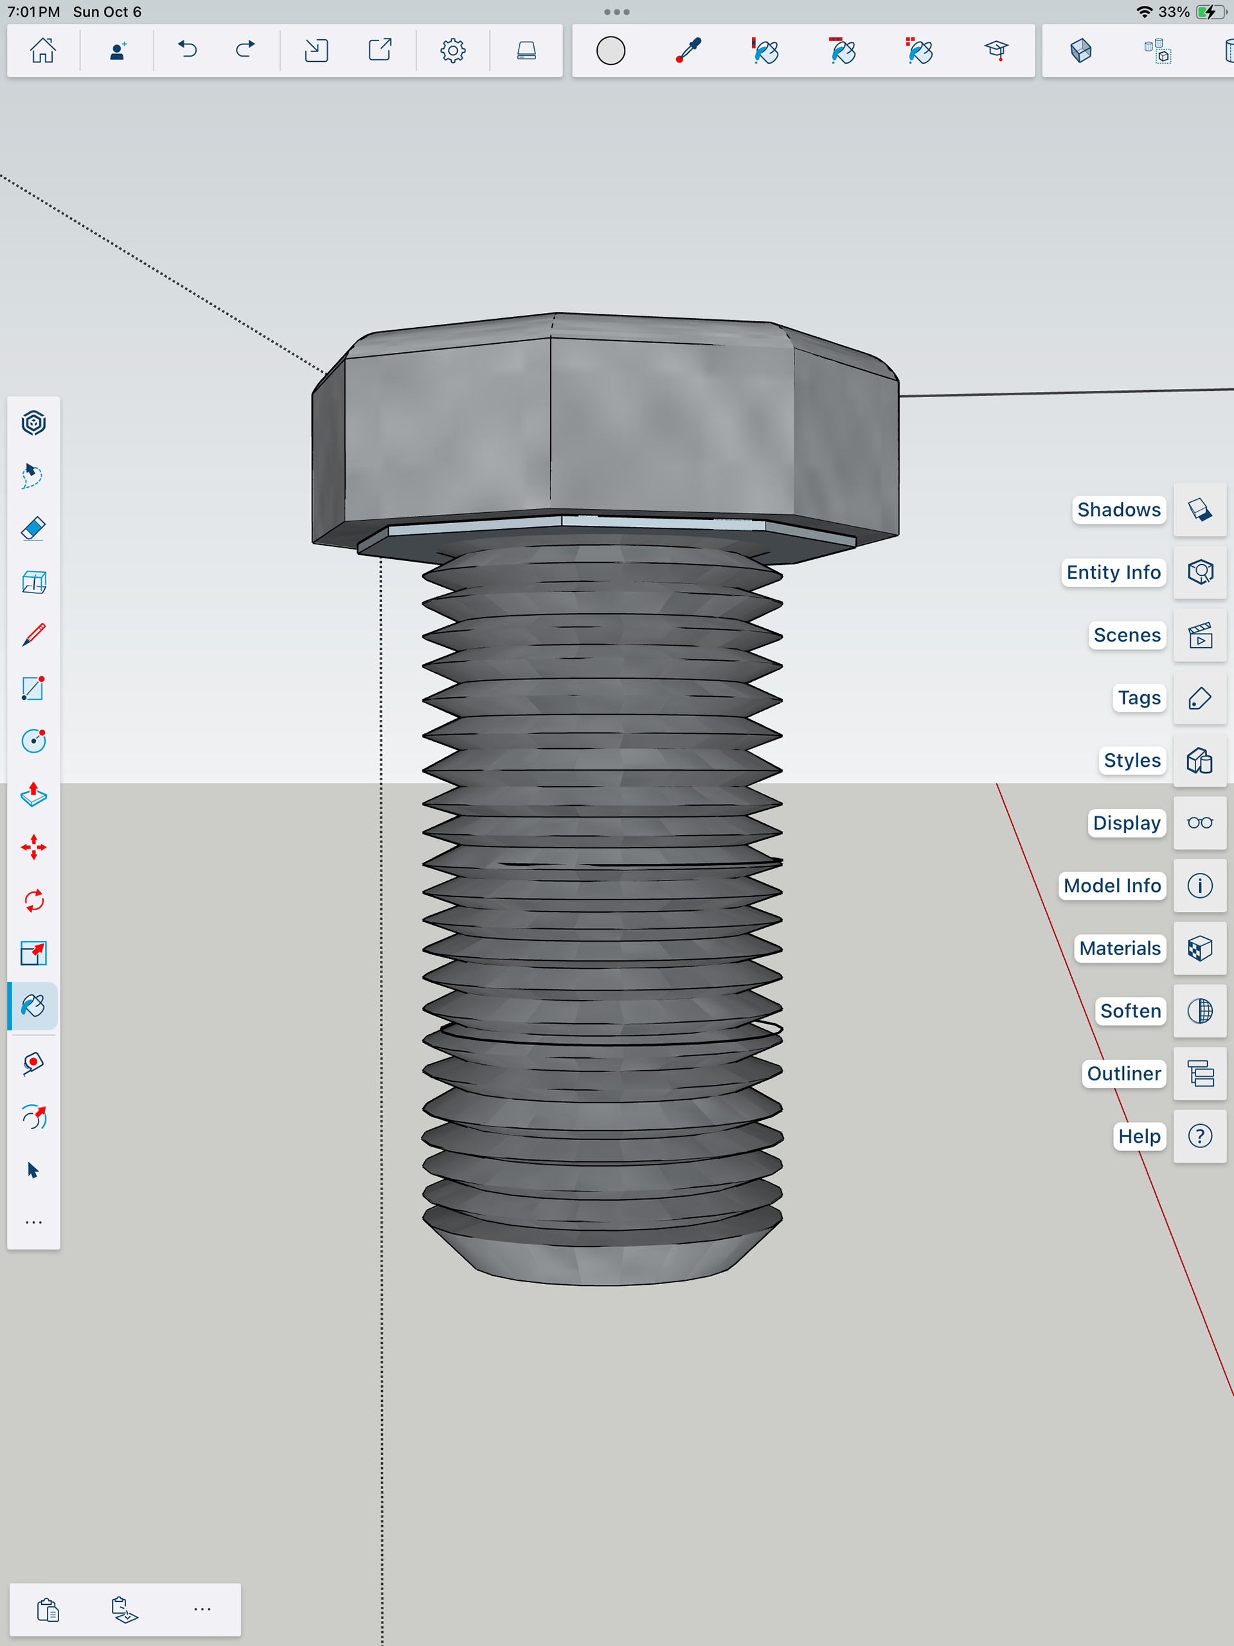Expand more tools in left toolbar

click(x=33, y=1222)
